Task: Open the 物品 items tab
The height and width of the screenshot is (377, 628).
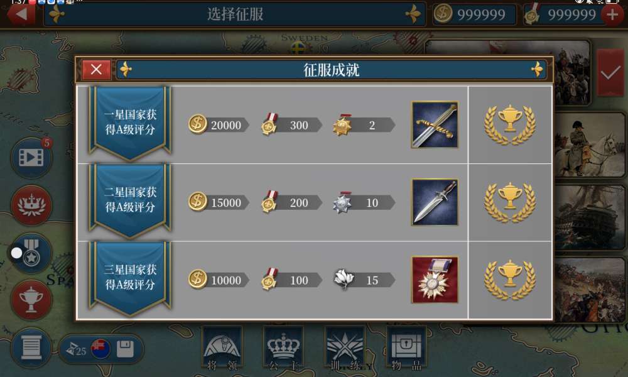Action: click(x=406, y=347)
